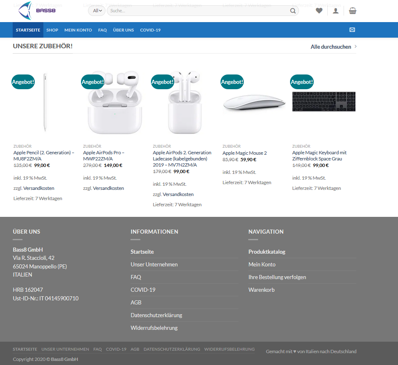The height and width of the screenshot is (365, 398).
Task: Open Mein Konto in Navigation footer
Action: pos(262,264)
